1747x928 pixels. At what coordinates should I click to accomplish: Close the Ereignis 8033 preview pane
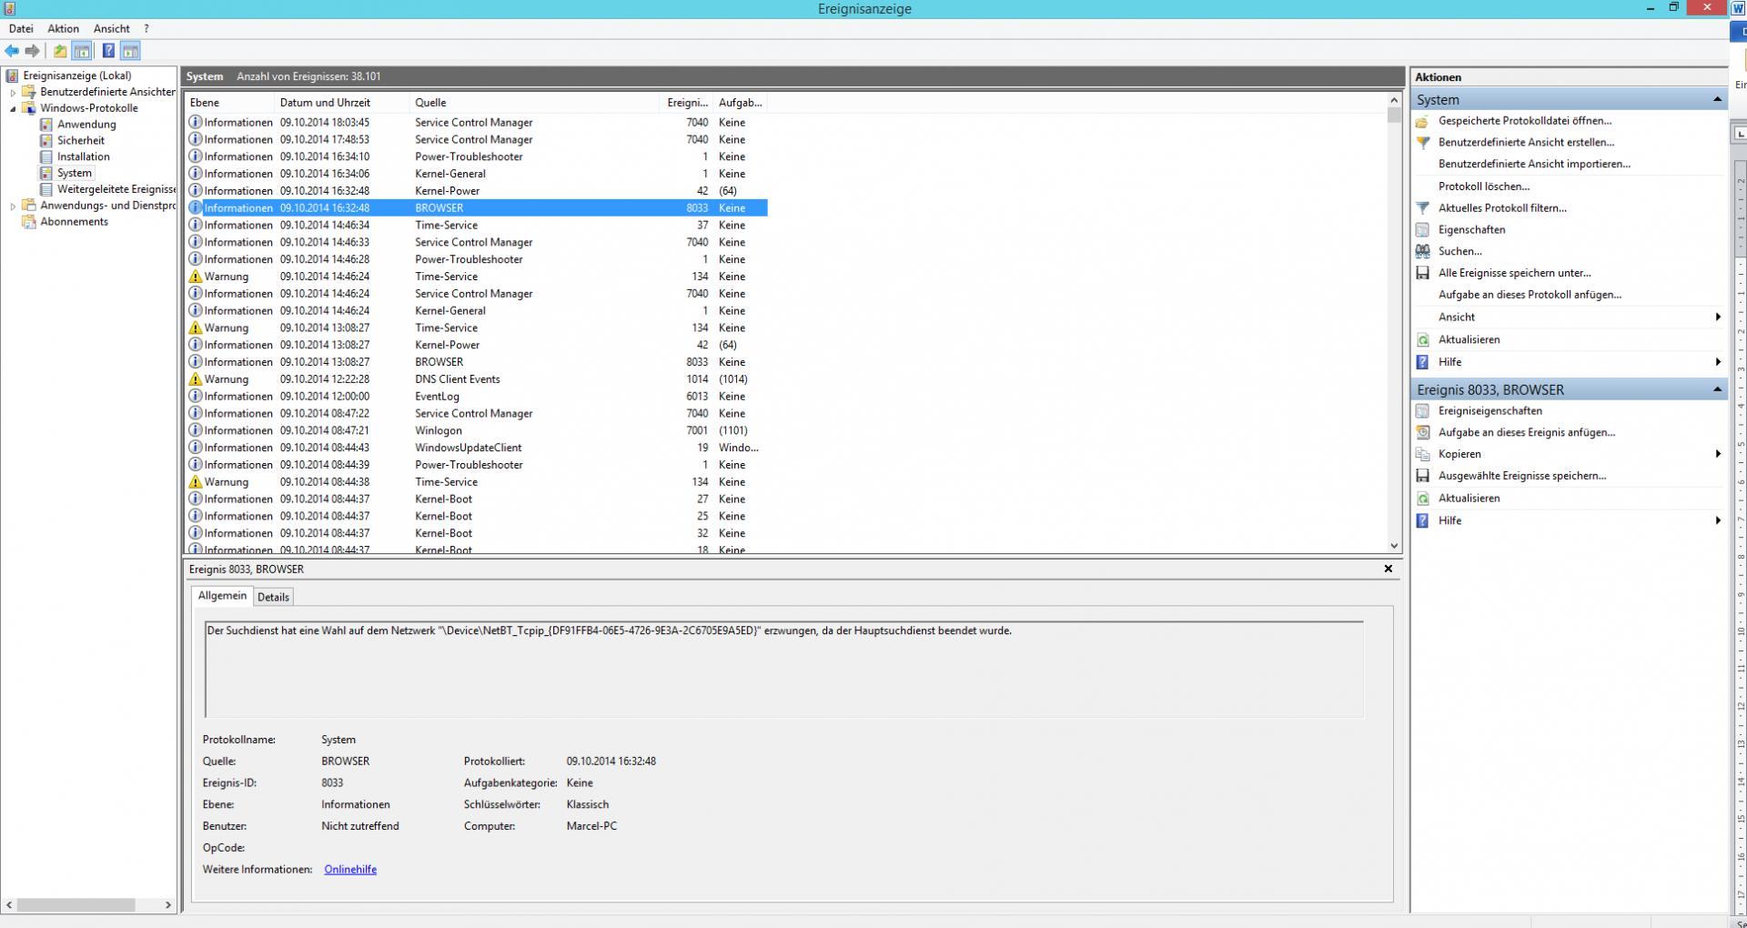coord(1389,570)
